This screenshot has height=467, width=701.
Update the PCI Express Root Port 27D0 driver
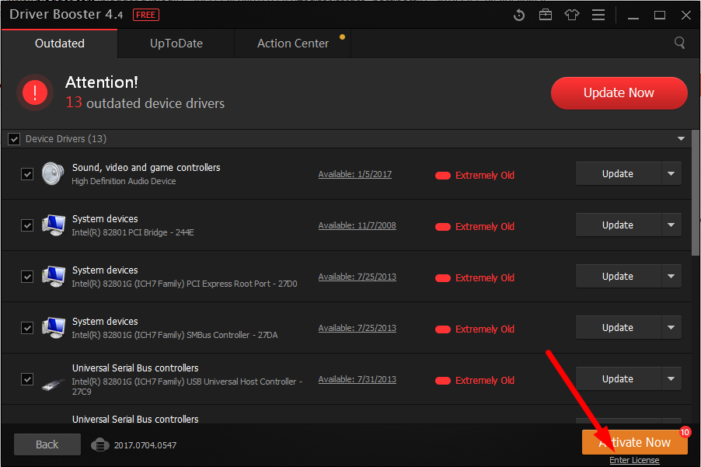(619, 276)
